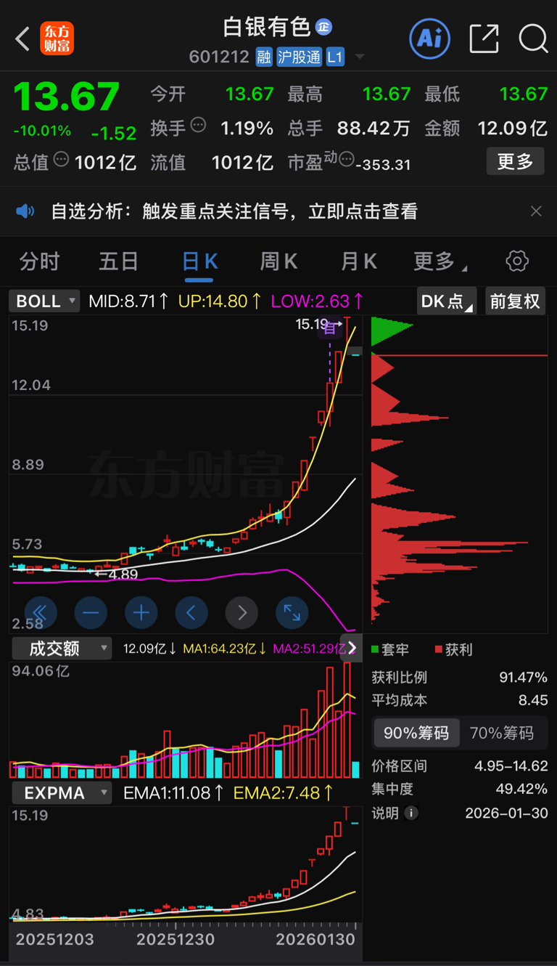Switch to 月K tab
This screenshot has width=557, height=966.
point(359,261)
